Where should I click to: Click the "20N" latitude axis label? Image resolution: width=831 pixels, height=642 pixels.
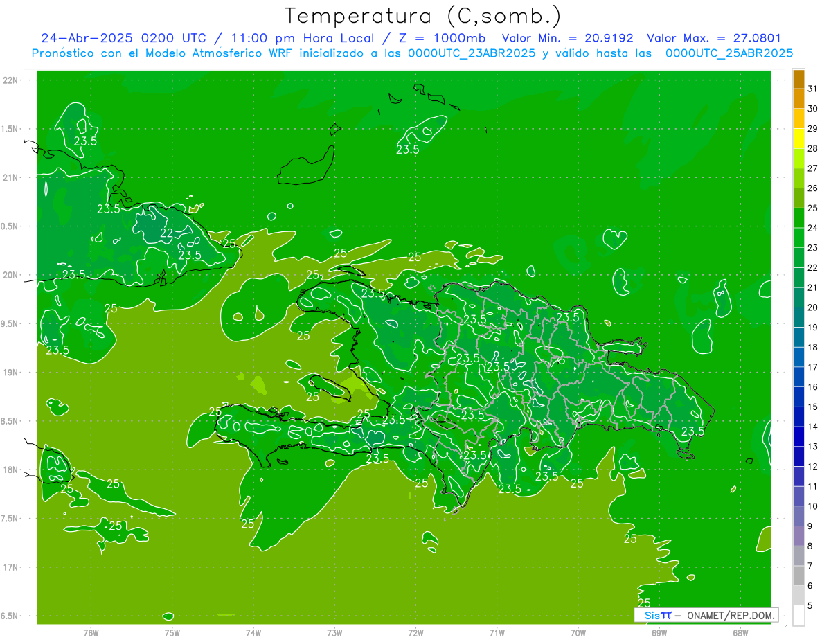[12, 275]
